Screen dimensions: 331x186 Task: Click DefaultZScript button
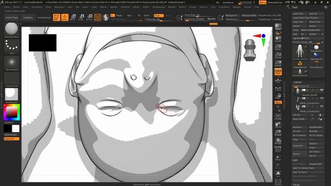[x=275, y=2]
